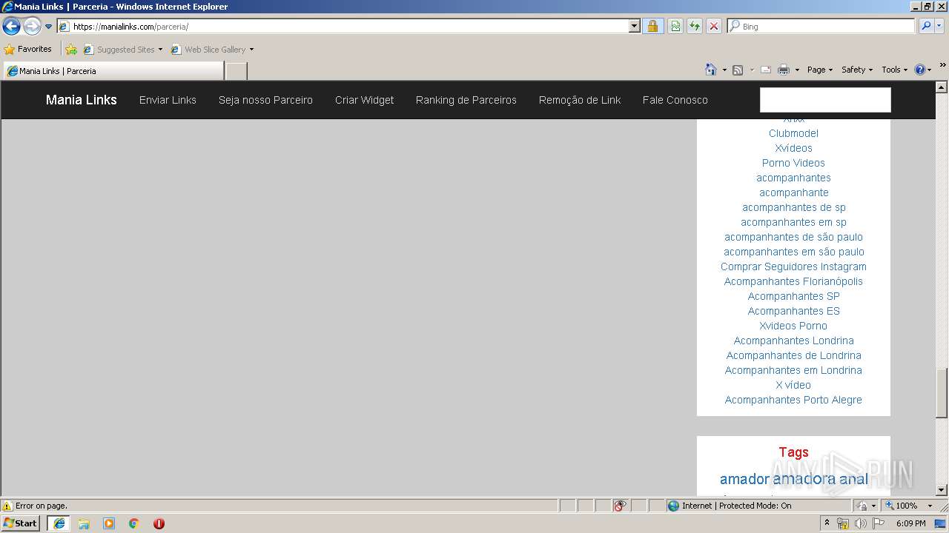Open Ranking de Parceiros nav link
The image size is (949, 533).
click(466, 100)
